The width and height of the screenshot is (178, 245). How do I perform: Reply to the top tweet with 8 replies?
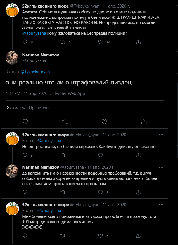pos(25,42)
